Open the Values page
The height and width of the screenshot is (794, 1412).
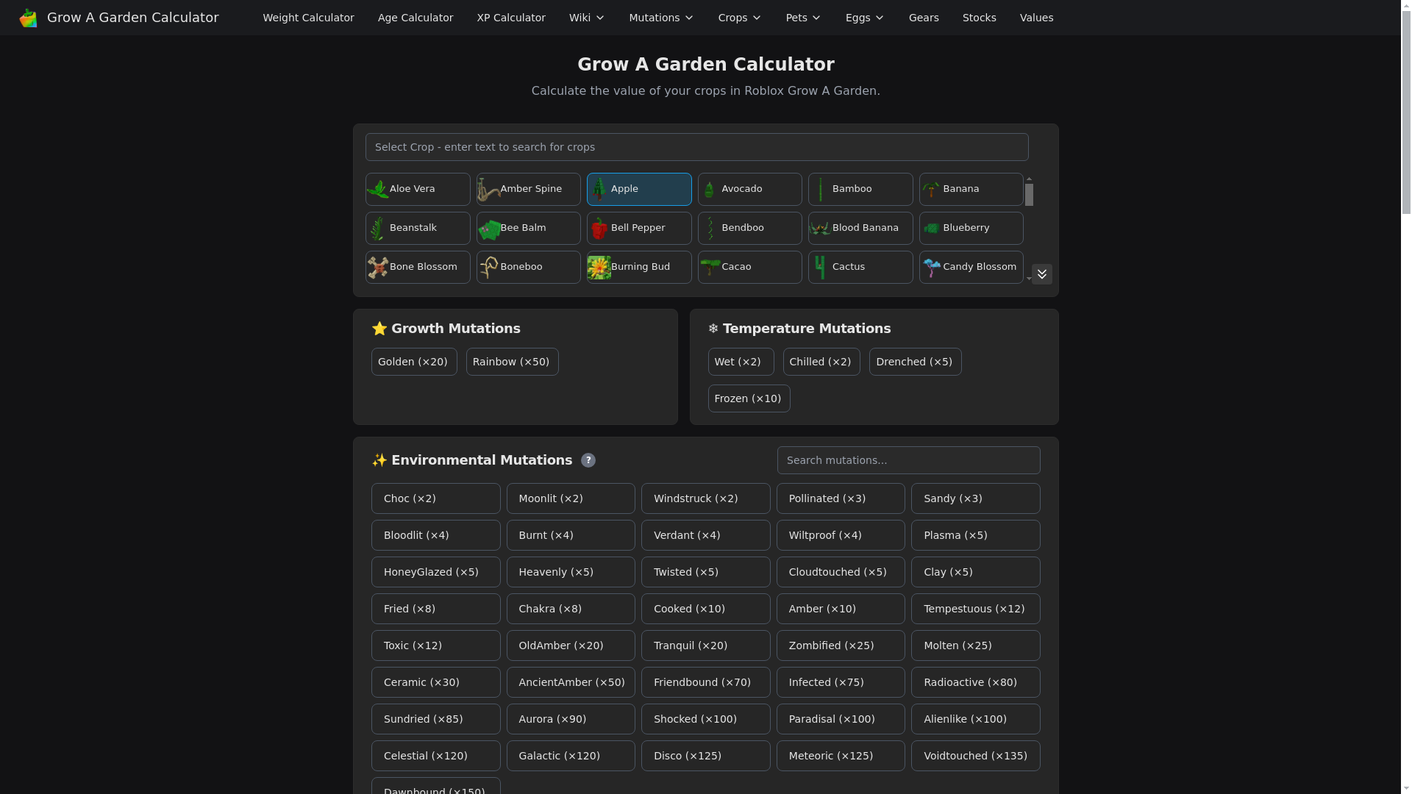tap(1036, 18)
